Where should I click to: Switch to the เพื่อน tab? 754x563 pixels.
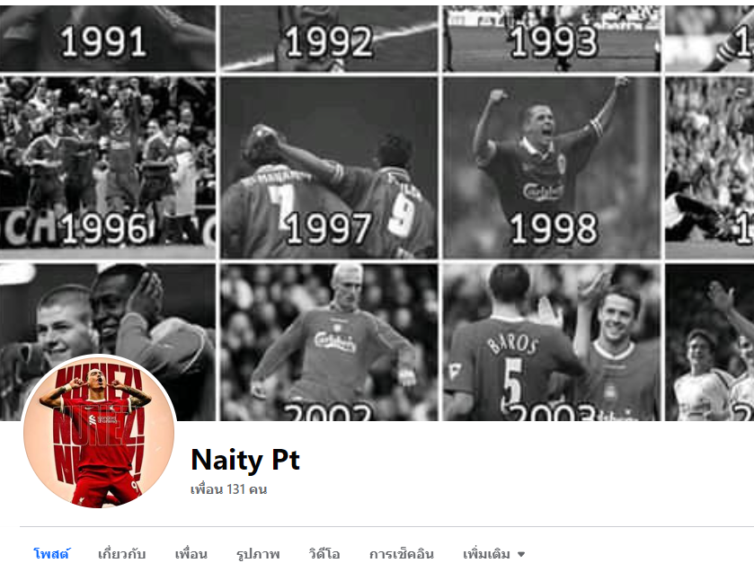(191, 553)
